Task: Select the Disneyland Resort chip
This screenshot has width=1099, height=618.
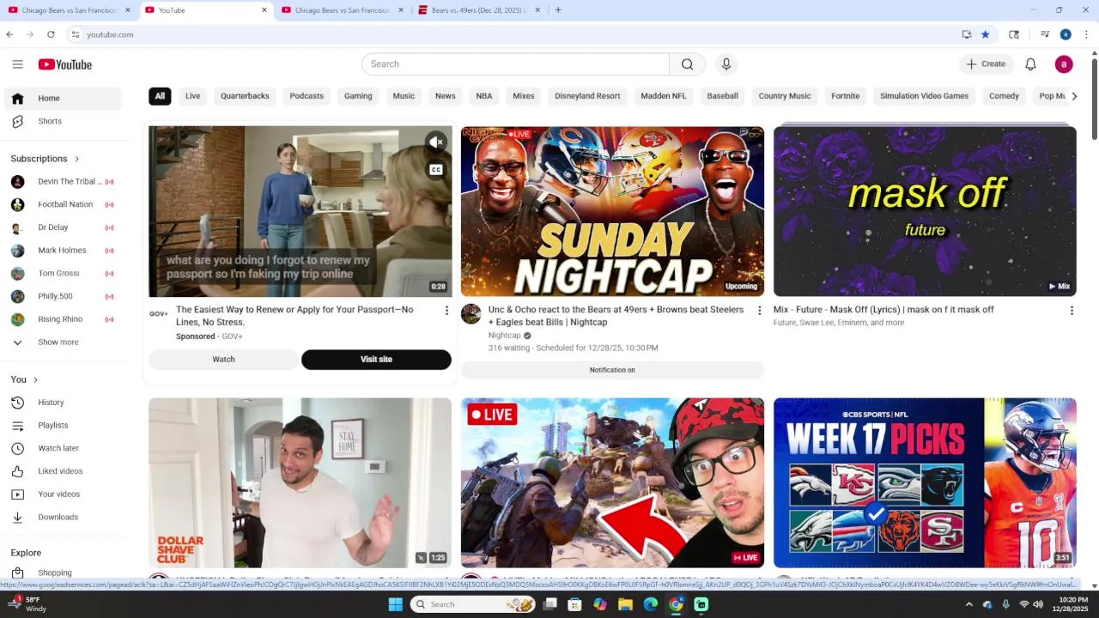Action: (x=587, y=96)
